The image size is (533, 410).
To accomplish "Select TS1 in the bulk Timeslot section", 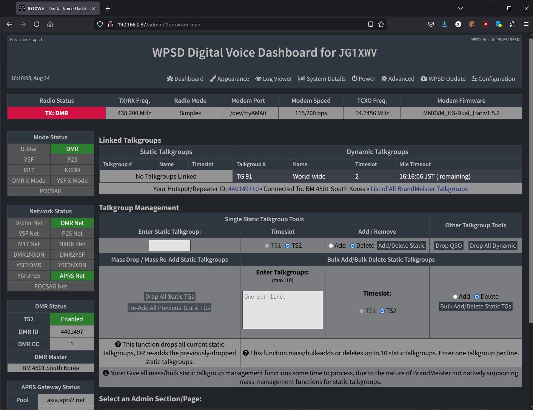I will 362,311.
